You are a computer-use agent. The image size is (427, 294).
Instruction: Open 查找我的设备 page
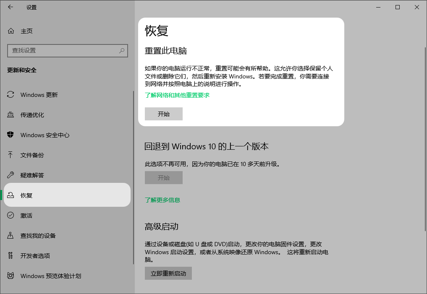[x=68, y=236]
